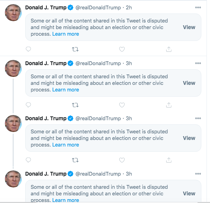Screen dimensions: 210x203
Task: Click the 2h timestamp on the topmost tweet
Action: click(x=128, y=7)
